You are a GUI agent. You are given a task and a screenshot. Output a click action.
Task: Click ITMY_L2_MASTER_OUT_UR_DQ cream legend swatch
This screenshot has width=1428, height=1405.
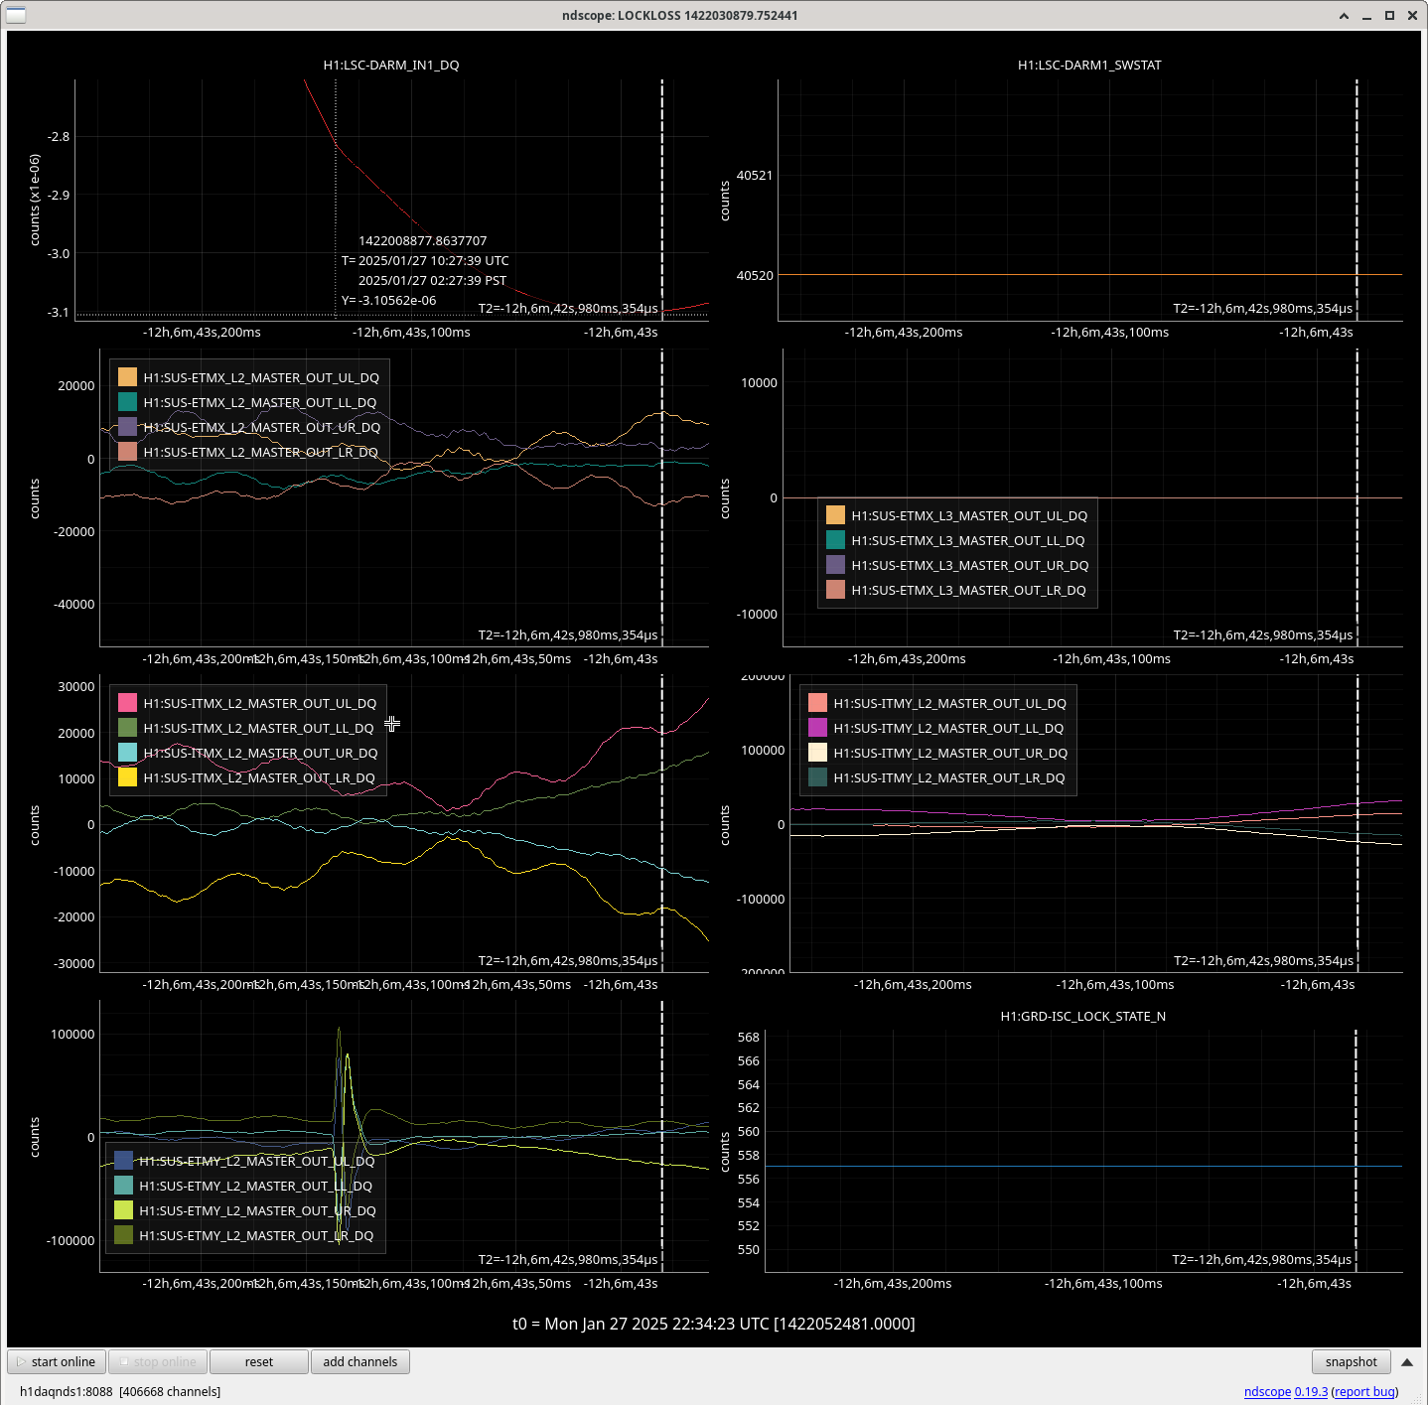coord(817,753)
